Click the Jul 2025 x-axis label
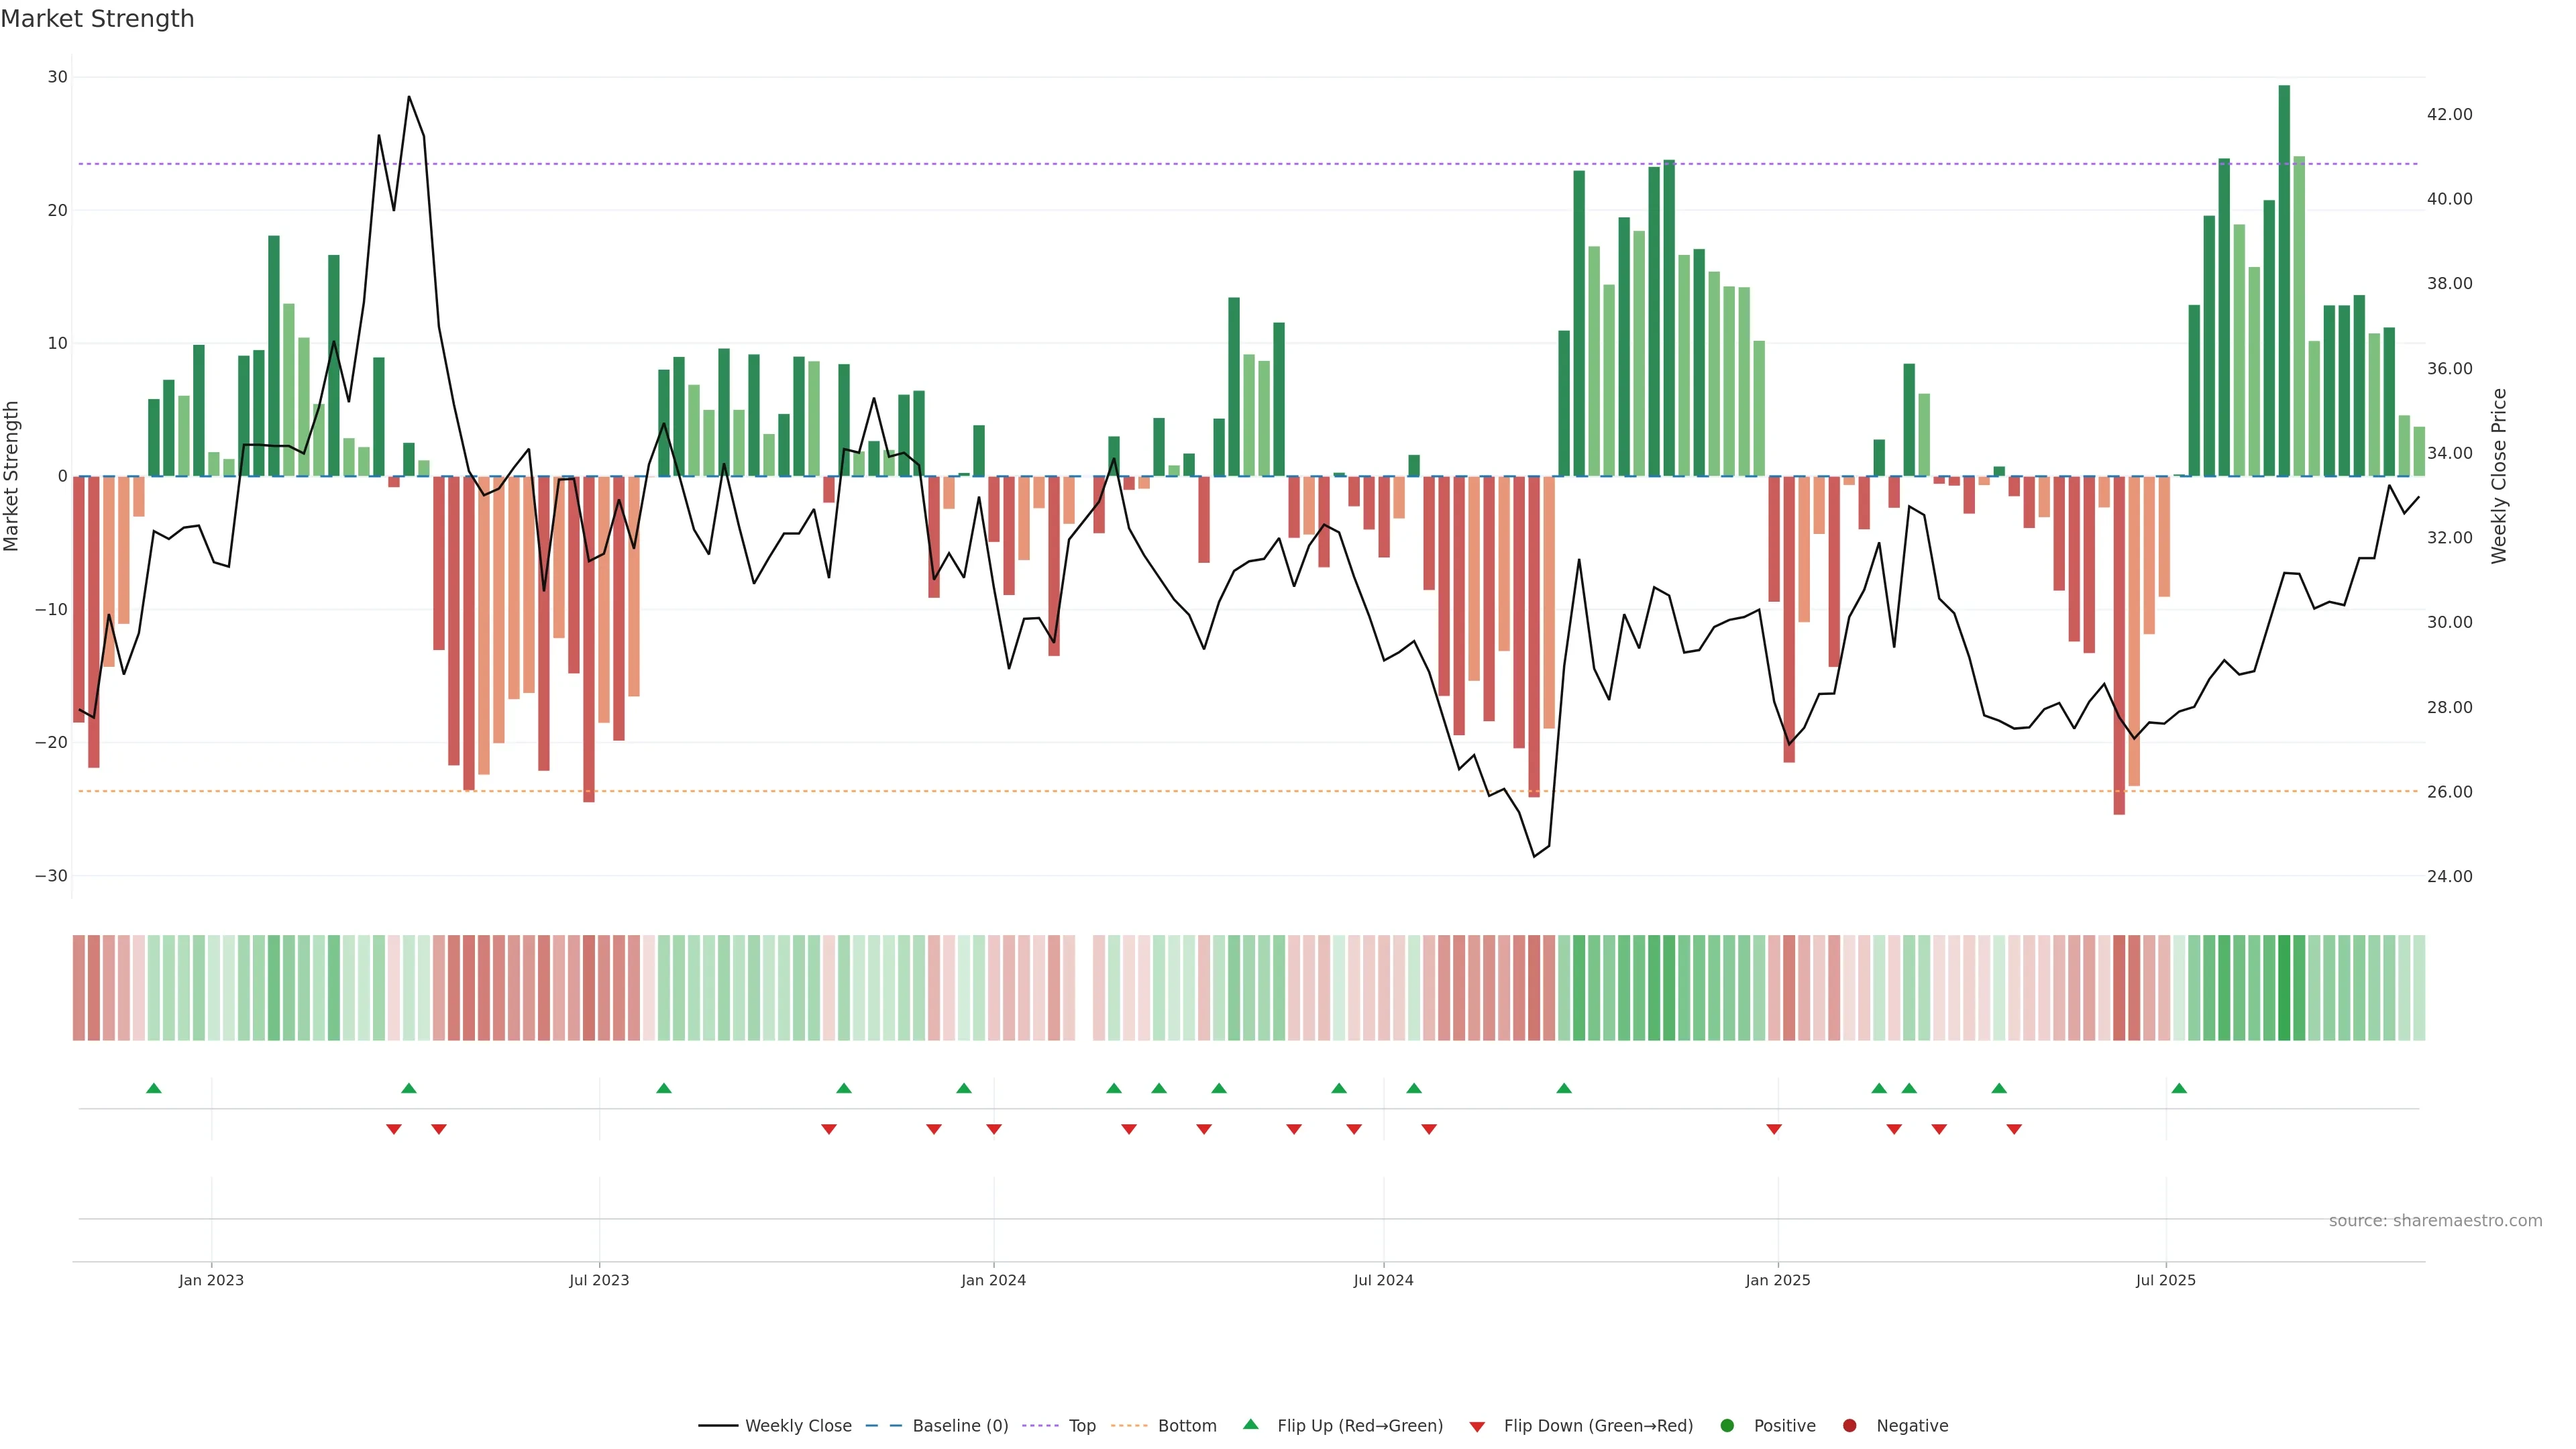The width and height of the screenshot is (2576, 1449). [x=2165, y=1280]
